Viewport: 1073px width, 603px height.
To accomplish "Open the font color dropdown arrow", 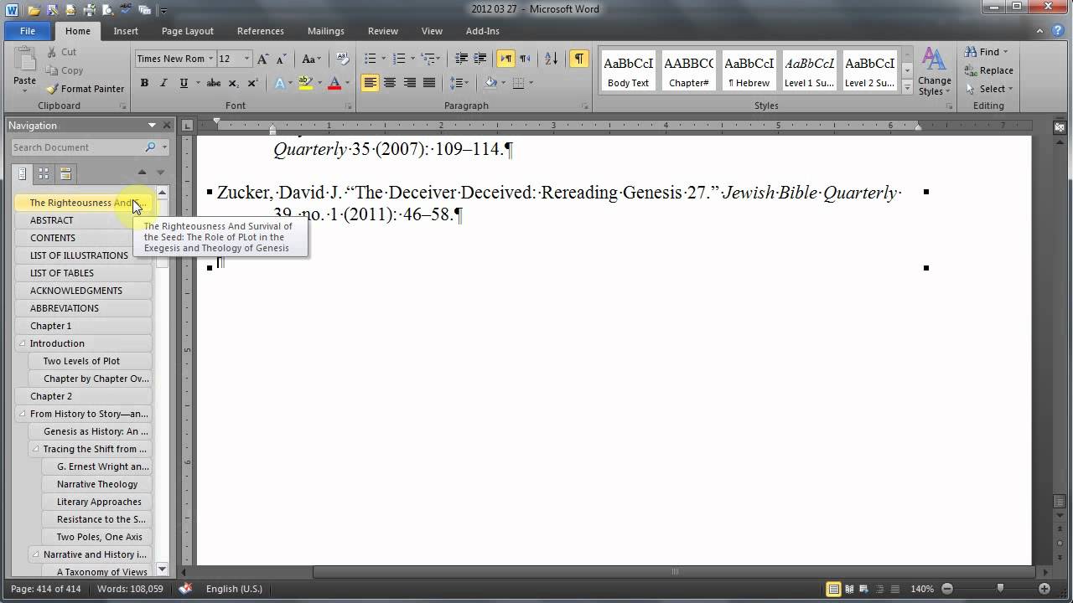I will tap(347, 83).
